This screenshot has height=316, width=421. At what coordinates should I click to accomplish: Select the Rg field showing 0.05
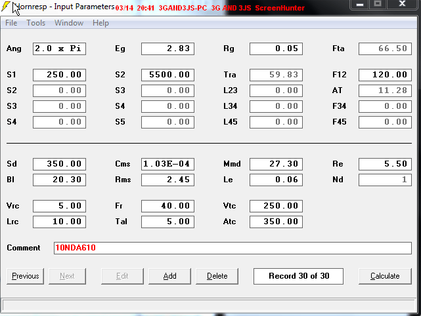point(276,49)
